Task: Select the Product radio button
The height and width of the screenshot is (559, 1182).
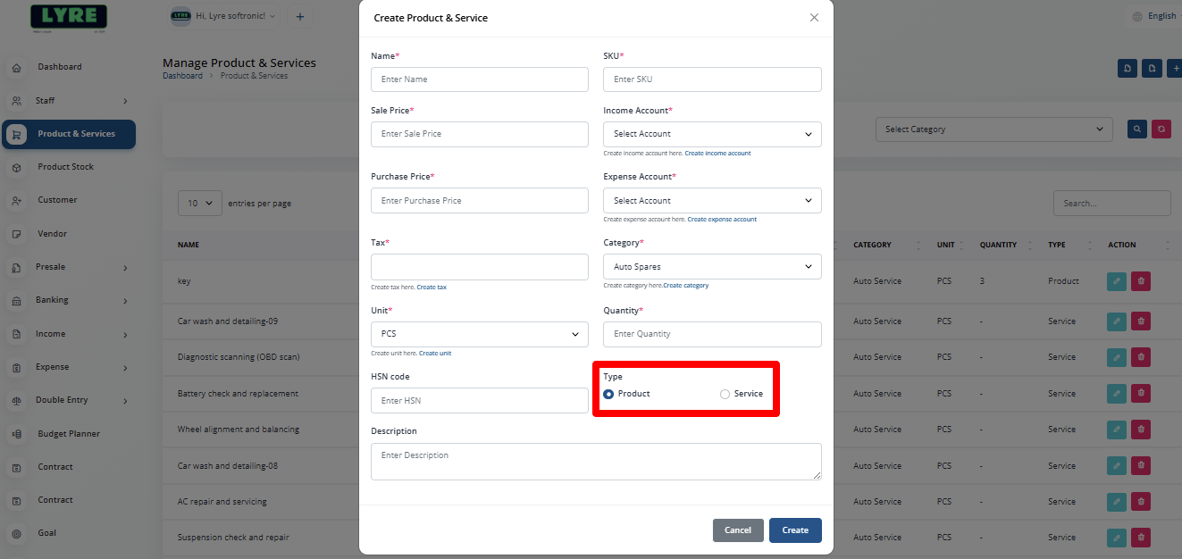Action: [609, 394]
